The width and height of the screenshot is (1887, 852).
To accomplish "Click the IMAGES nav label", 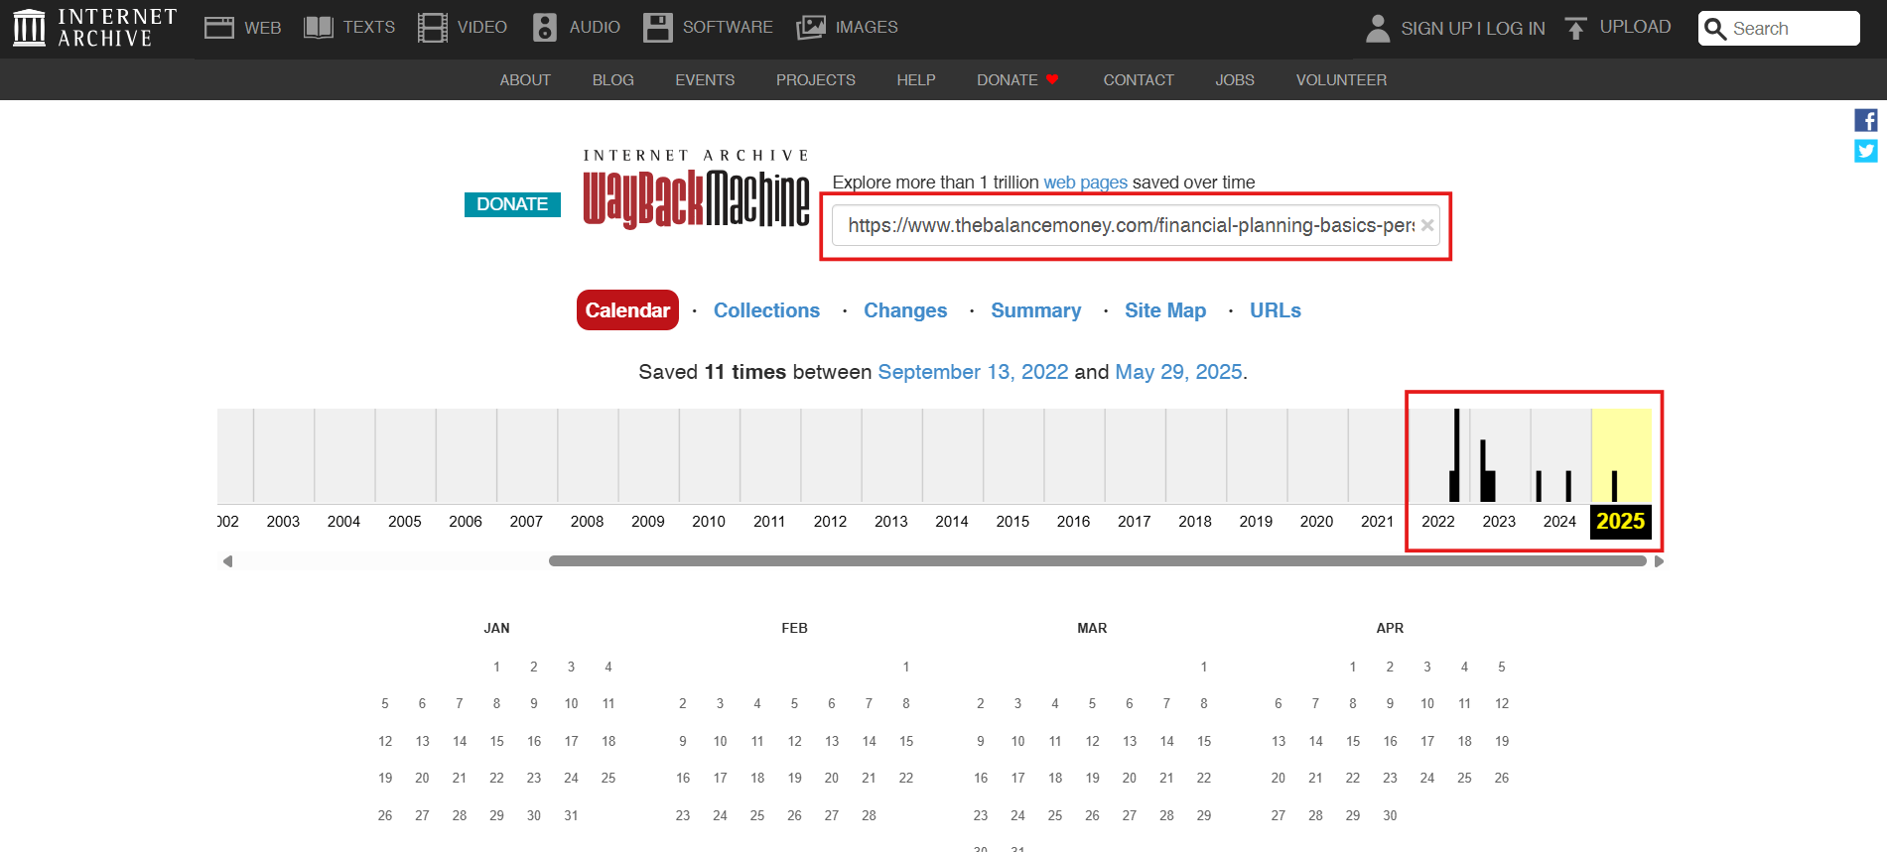I will coord(867,27).
